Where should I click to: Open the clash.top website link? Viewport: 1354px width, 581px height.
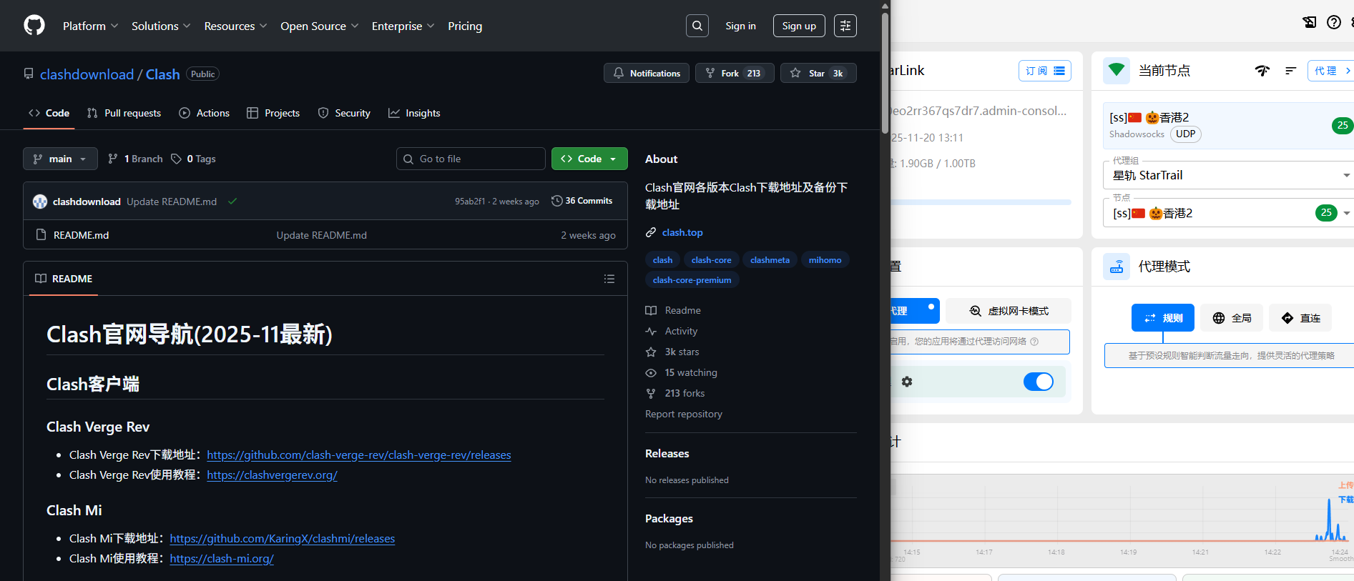[x=682, y=232]
